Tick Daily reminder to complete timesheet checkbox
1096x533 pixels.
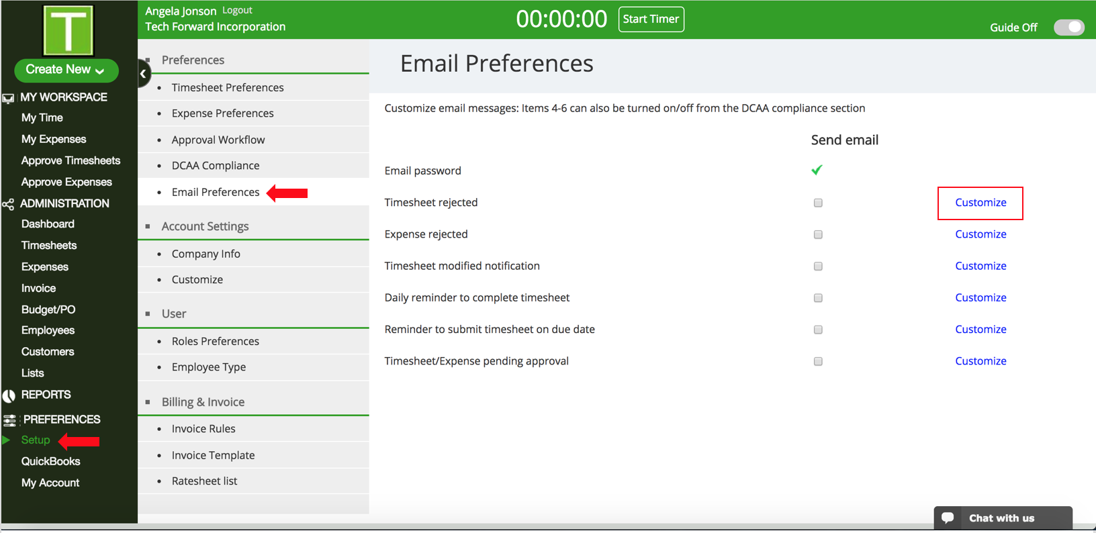point(818,298)
